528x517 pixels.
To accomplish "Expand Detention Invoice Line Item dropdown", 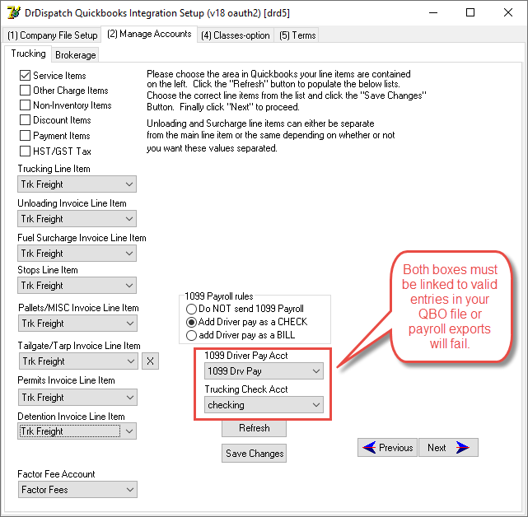I will click(77, 431).
